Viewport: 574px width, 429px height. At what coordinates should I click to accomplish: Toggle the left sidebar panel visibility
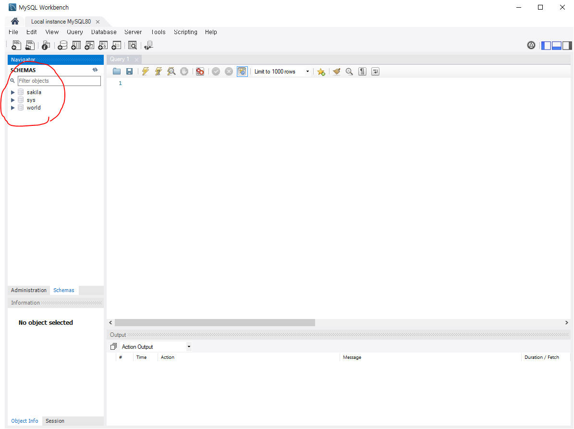click(x=546, y=45)
